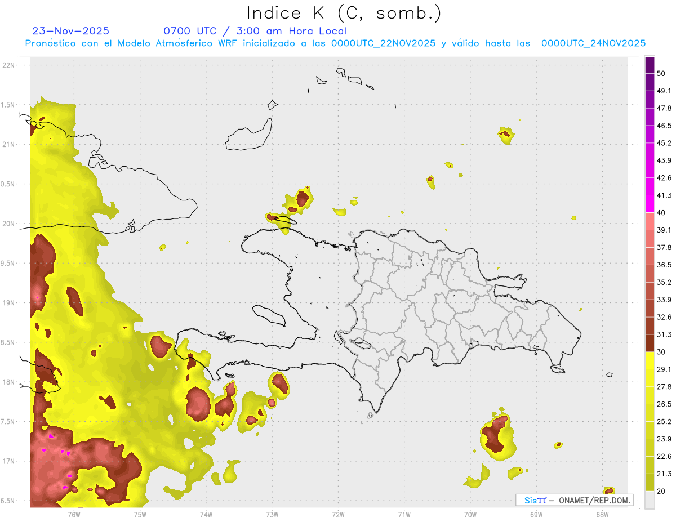
Task: Click the longitude label 74W
Action: pos(206,514)
